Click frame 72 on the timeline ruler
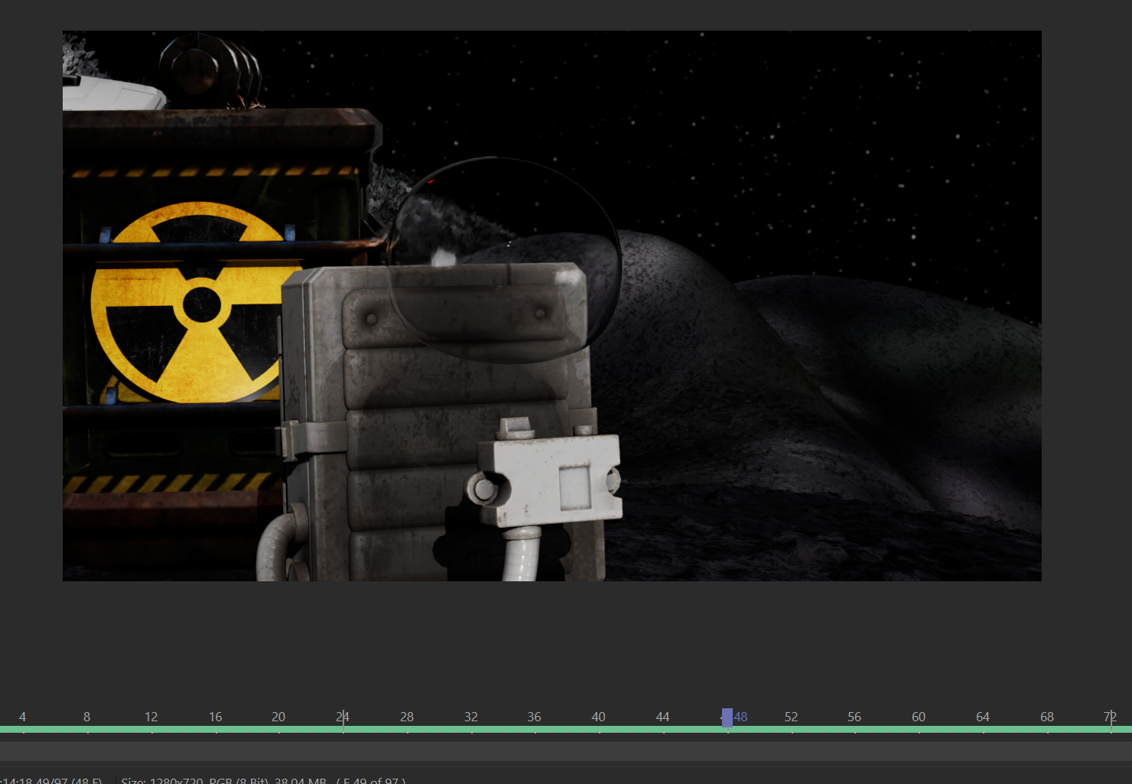Screen dimensions: 1132x784 click(x=1110, y=717)
